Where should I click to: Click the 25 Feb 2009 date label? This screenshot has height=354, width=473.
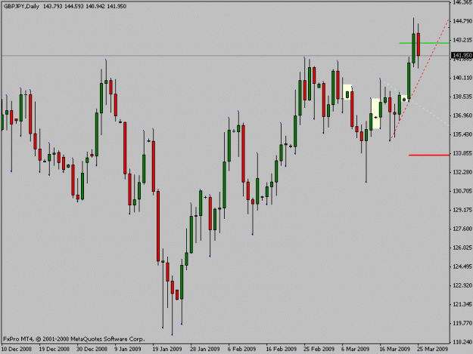pyautogui.click(x=319, y=349)
